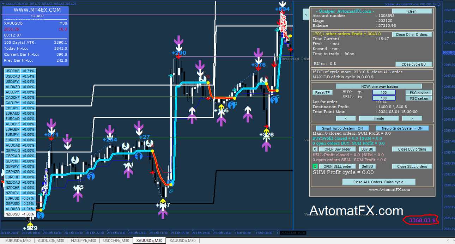Image resolution: width=455 pixels, height=244 pixels.
Task: Select the SELL tp- input field
Action: coord(384,98)
